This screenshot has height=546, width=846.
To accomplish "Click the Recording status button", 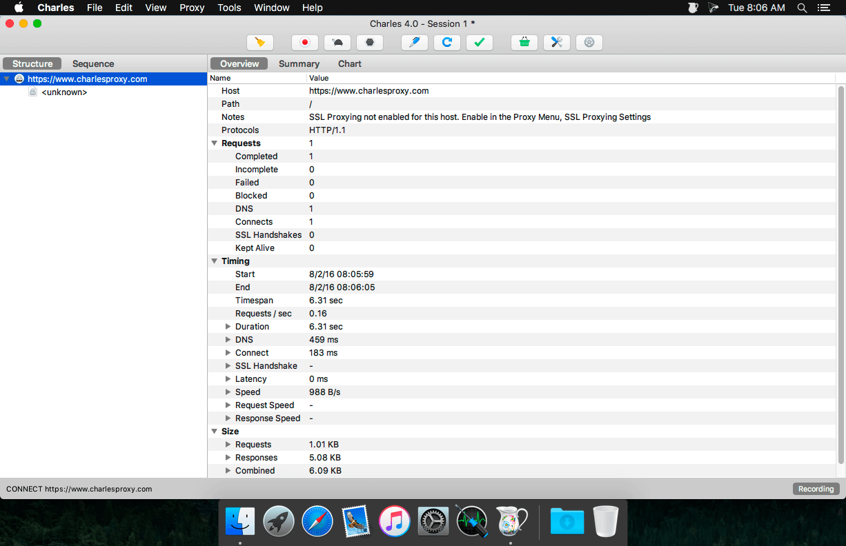I will coord(816,489).
